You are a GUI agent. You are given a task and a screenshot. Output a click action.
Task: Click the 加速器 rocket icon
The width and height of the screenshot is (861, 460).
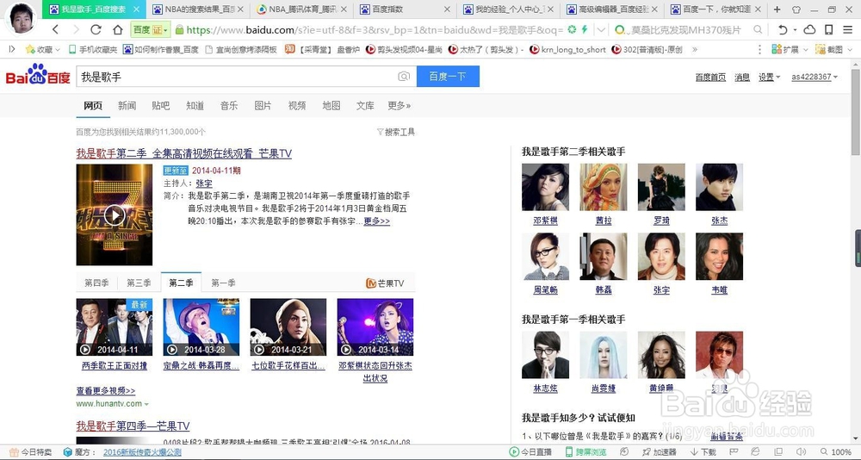click(647, 451)
